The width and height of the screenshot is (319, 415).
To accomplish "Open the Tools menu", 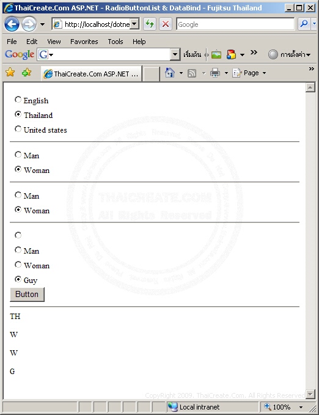I will pyautogui.click(x=116, y=42).
